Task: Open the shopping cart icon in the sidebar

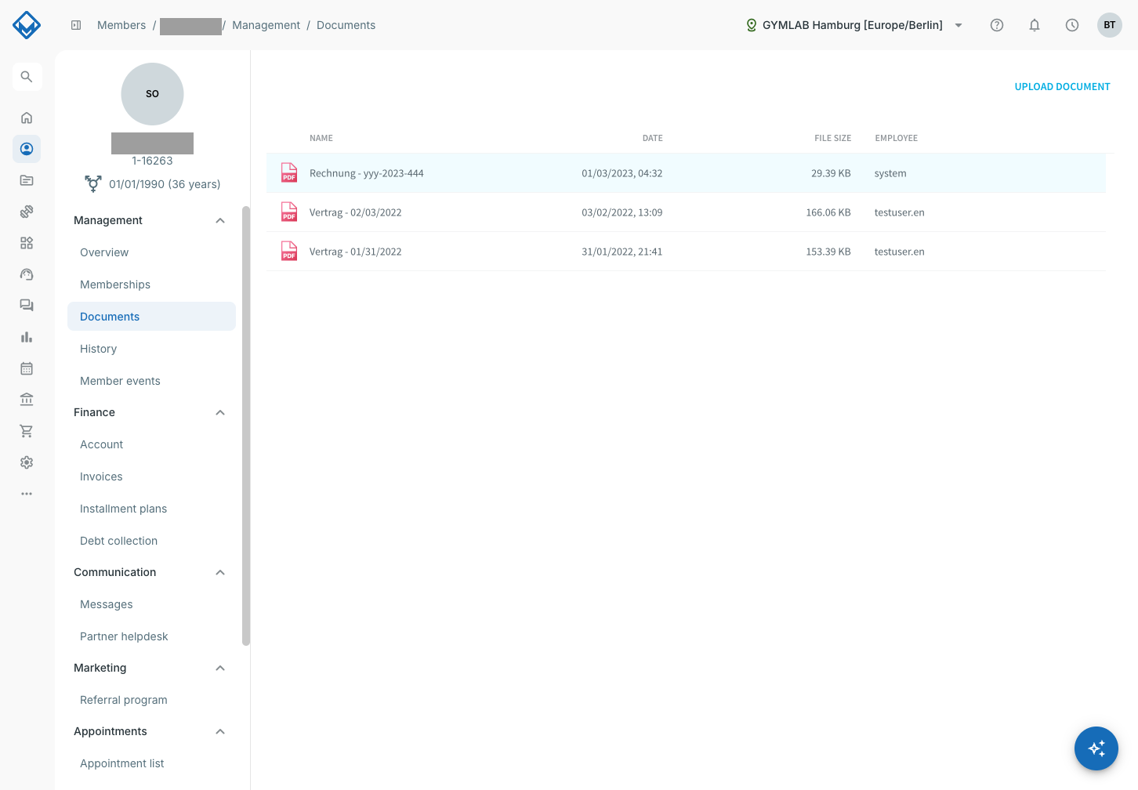Action: pos(27,431)
